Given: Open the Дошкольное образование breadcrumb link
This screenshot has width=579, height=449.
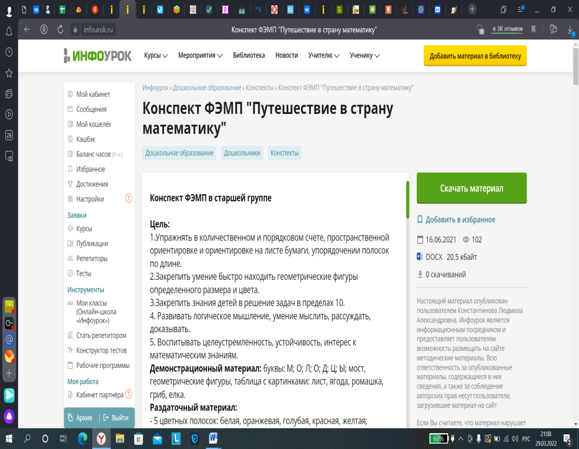Looking at the screenshot, I should coord(207,88).
